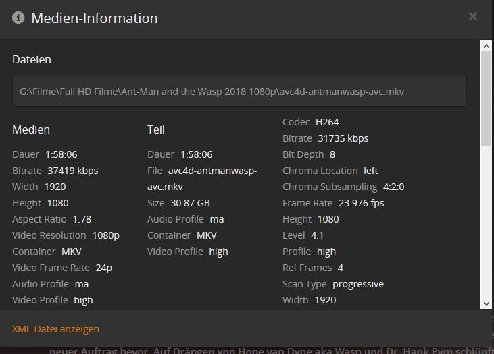Click the Scan Type value progressive
This screenshot has height=354, width=494.
(357, 284)
